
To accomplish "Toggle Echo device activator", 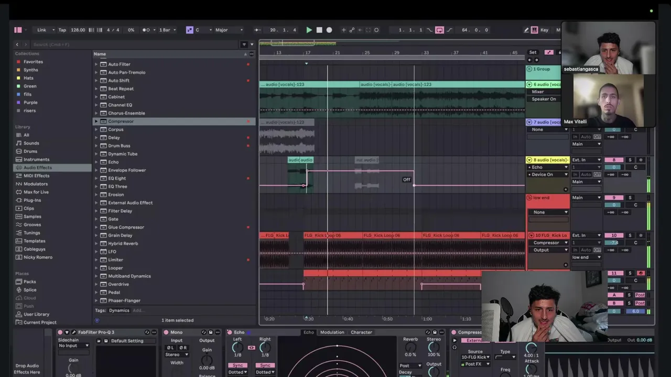I will (x=229, y=332).
